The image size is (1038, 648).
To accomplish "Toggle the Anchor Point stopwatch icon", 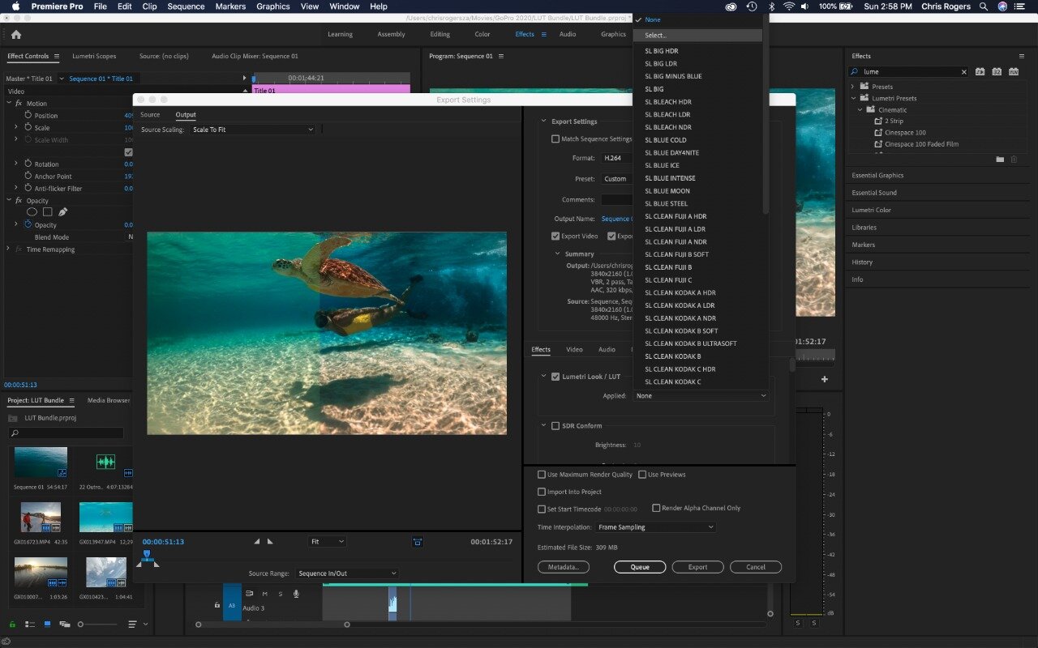I will click(28, 176).
